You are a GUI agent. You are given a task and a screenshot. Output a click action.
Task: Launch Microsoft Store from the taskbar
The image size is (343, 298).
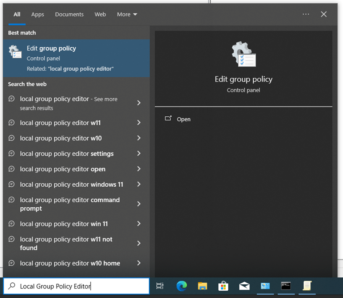(223, 286)
